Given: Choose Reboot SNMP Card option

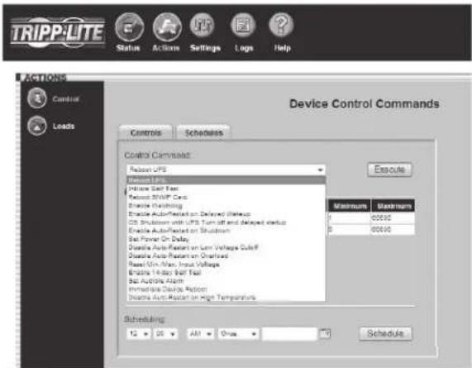Looking at the screenshot, I should pos(226,198).
